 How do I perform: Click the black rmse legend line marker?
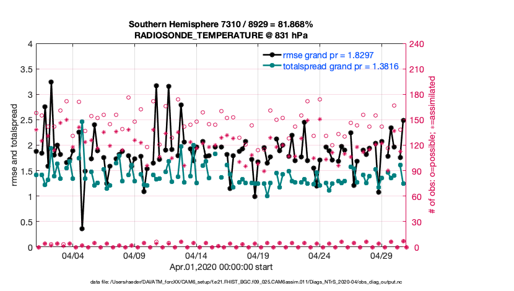[x=271, y=55]
